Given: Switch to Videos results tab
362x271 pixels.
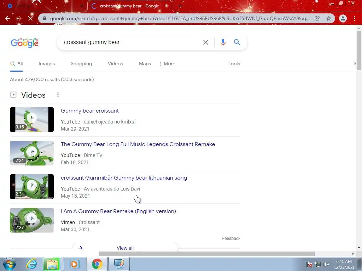Looking at the screenshot, I should tap(115, 64).
